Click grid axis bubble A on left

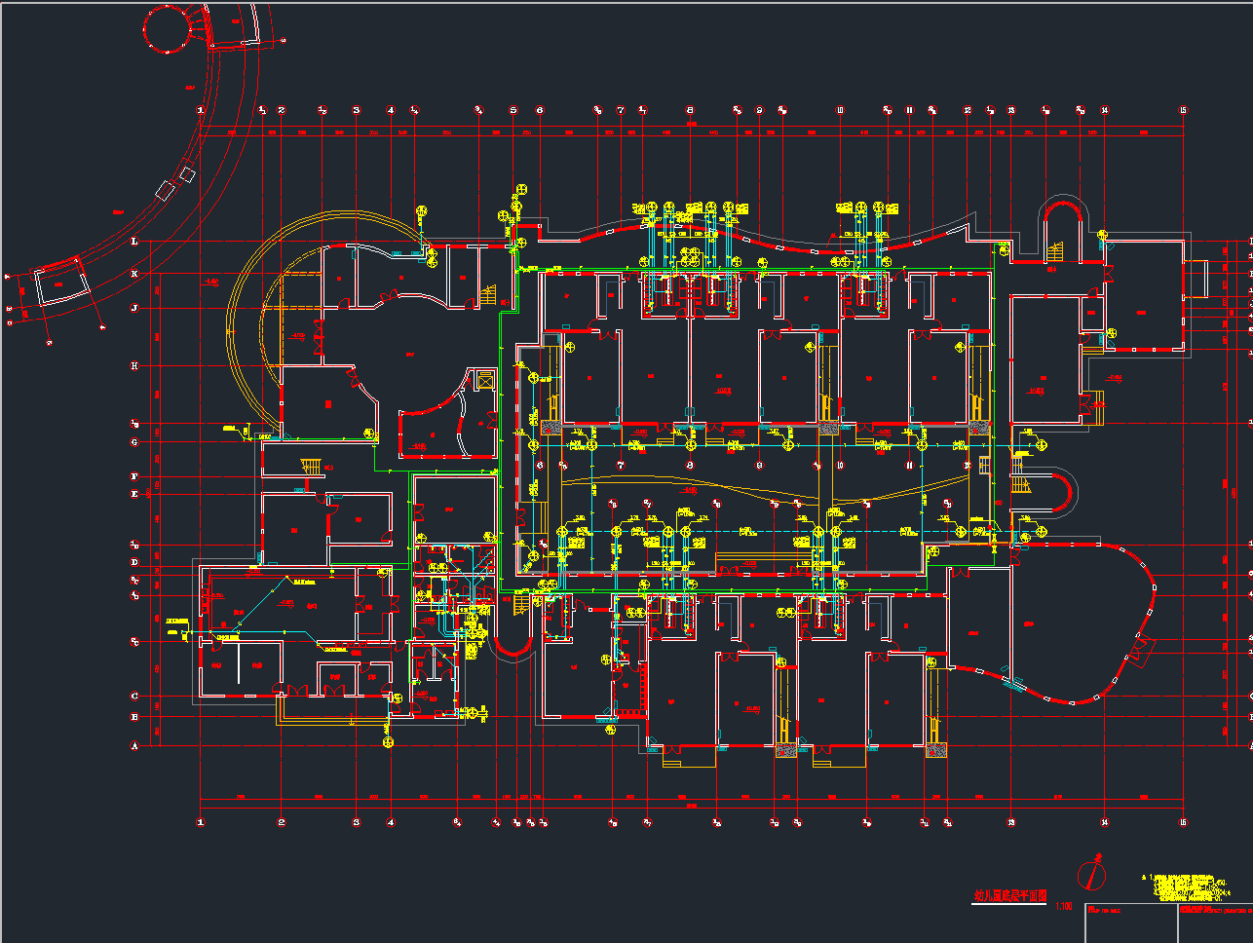[x=134, y=745]
